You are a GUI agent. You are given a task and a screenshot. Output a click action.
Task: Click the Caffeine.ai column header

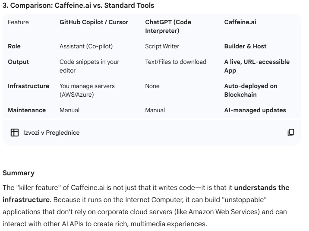240,22
